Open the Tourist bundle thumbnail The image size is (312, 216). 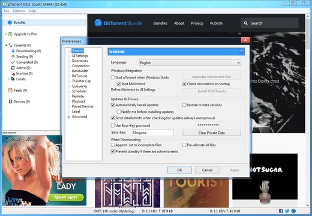point(196,193)
